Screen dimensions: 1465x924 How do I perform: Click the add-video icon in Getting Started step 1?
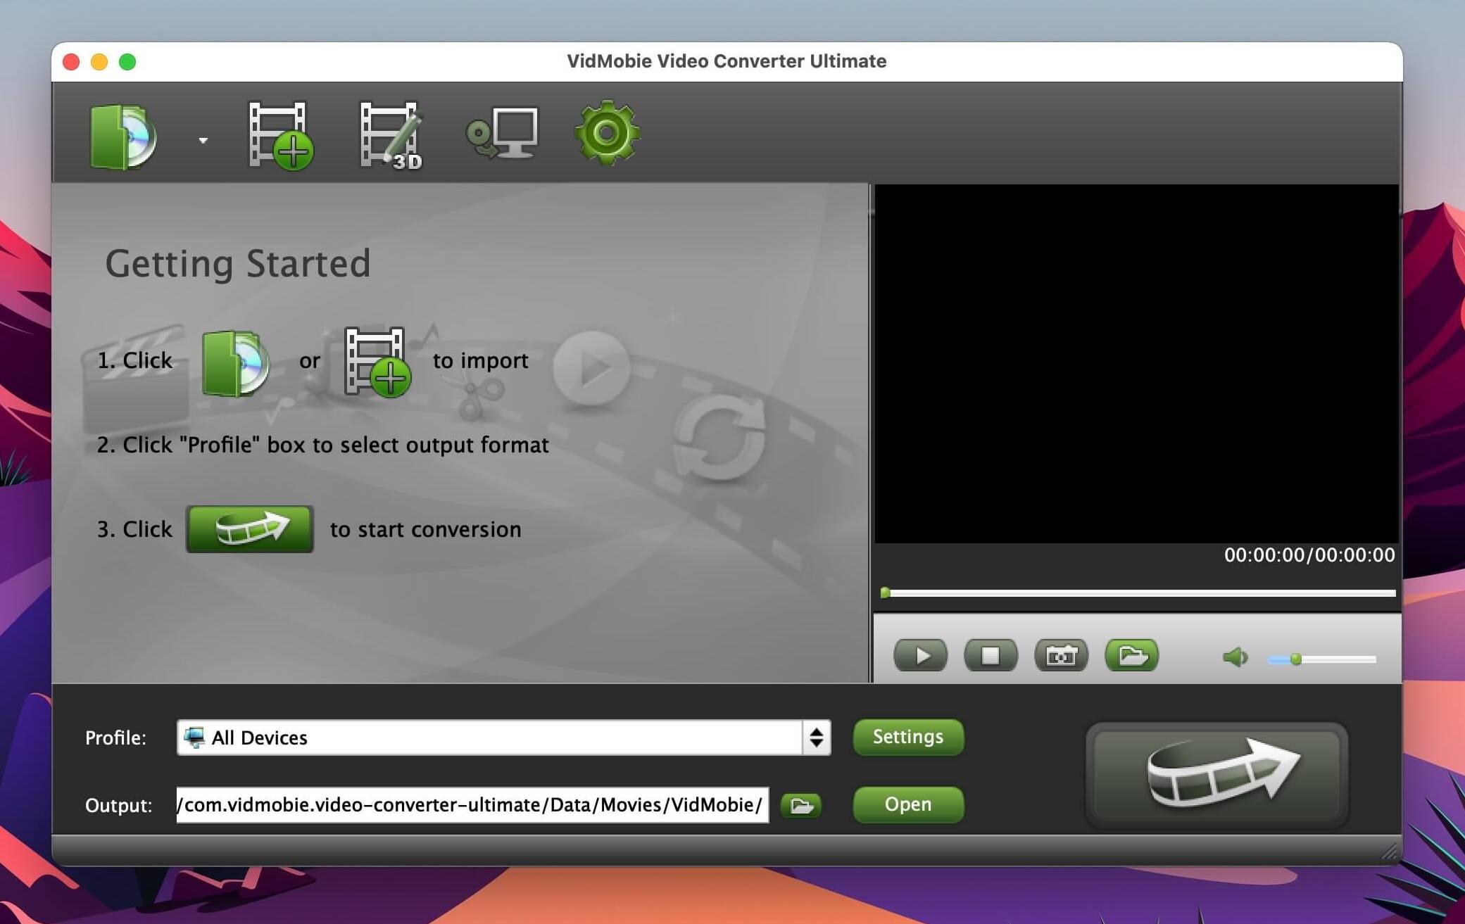point(377,362)
